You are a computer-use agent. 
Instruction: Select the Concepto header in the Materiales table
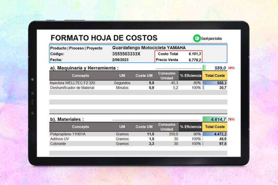tap(81, 127)
